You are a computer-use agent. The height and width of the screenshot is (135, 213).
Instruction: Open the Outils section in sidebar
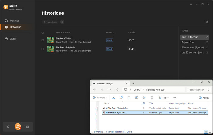pos(13,39)
